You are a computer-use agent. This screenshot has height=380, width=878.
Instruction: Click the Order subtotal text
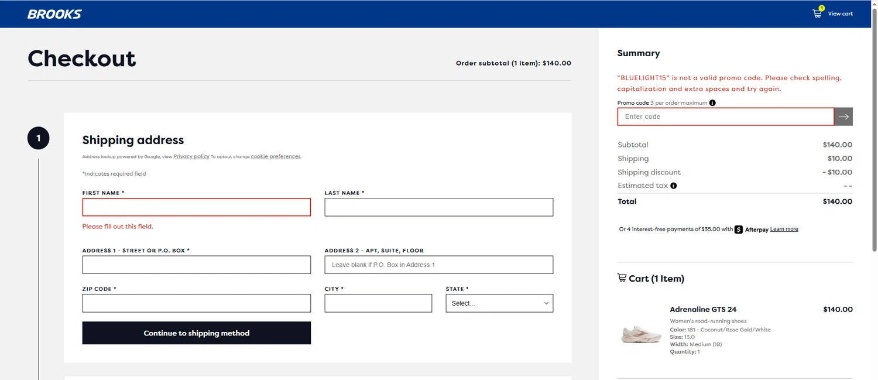point(513,63)
